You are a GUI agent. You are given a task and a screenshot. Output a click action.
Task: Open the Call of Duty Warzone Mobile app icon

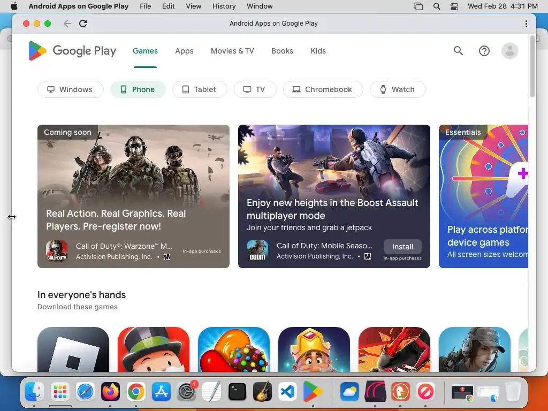57,251
